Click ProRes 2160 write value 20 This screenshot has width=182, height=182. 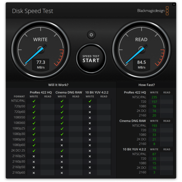pos(154,115)
